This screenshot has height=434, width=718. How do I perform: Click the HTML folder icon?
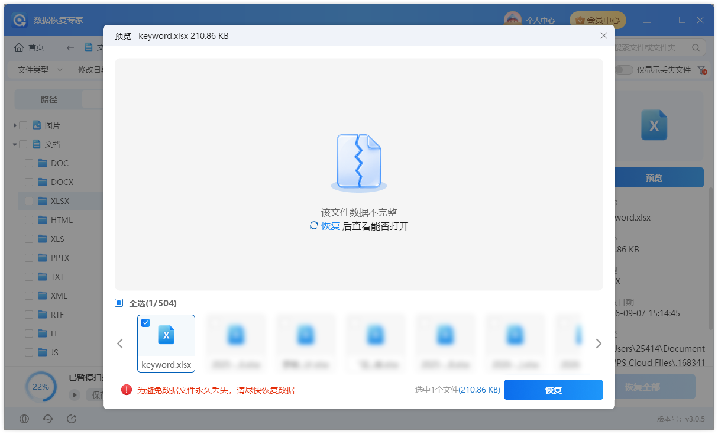pos(42,220)
